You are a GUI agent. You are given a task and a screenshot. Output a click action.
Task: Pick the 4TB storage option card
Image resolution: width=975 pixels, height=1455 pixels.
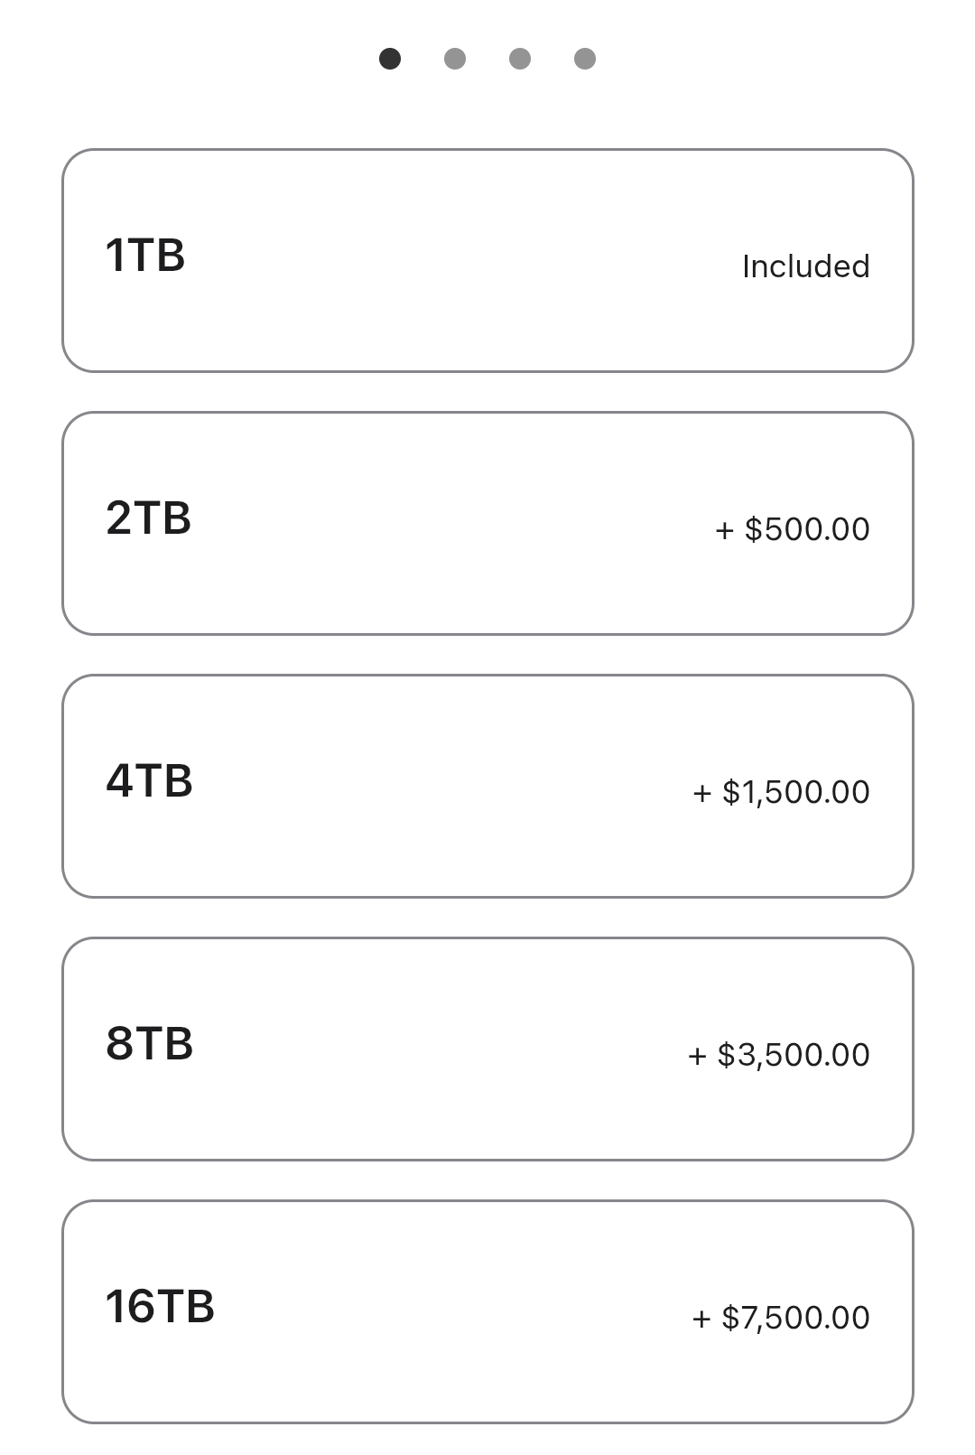click(487, 786)
